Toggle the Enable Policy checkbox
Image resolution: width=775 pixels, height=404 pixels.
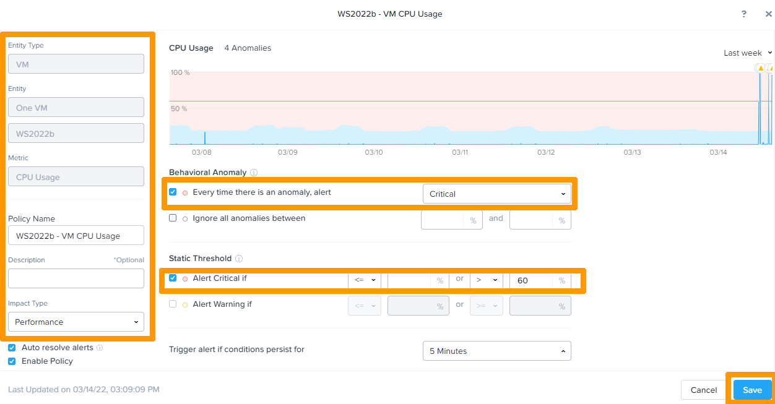(12, 361)
